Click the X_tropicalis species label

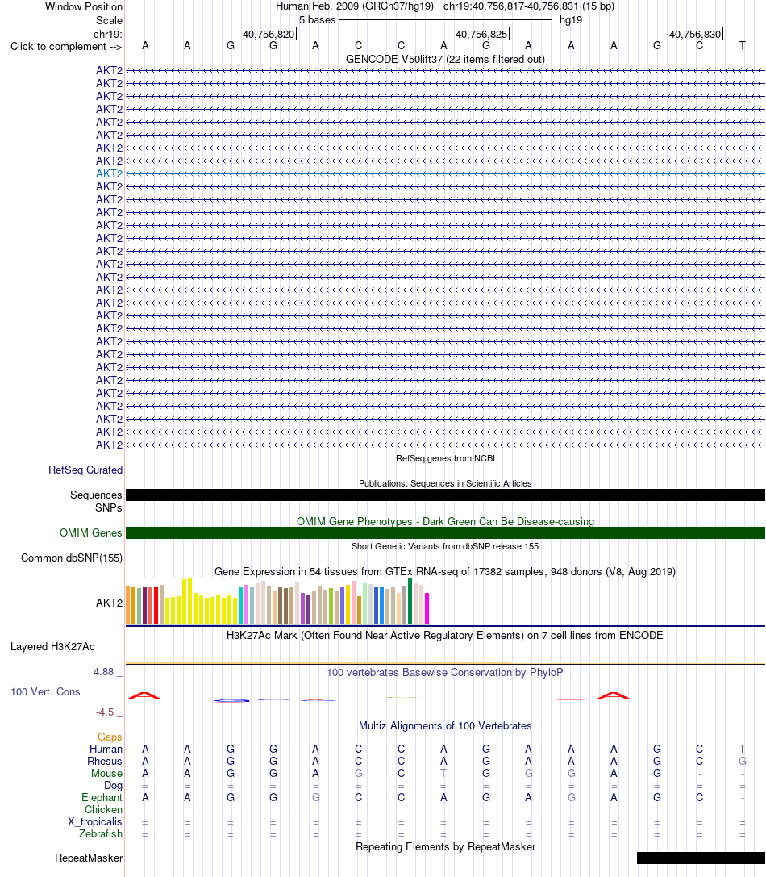(x=95, y=821)
